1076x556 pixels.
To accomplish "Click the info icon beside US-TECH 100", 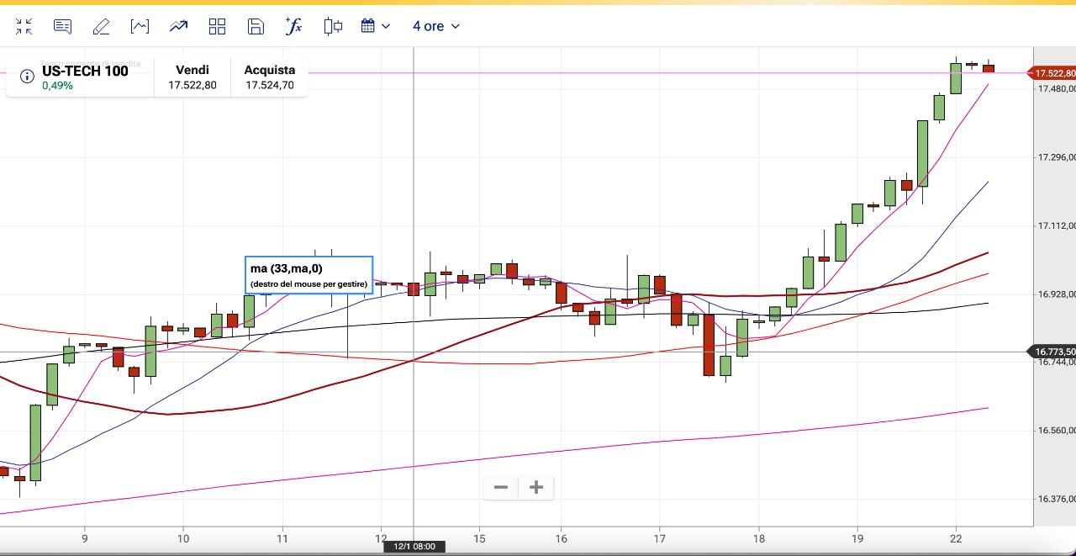I will 27,77.
